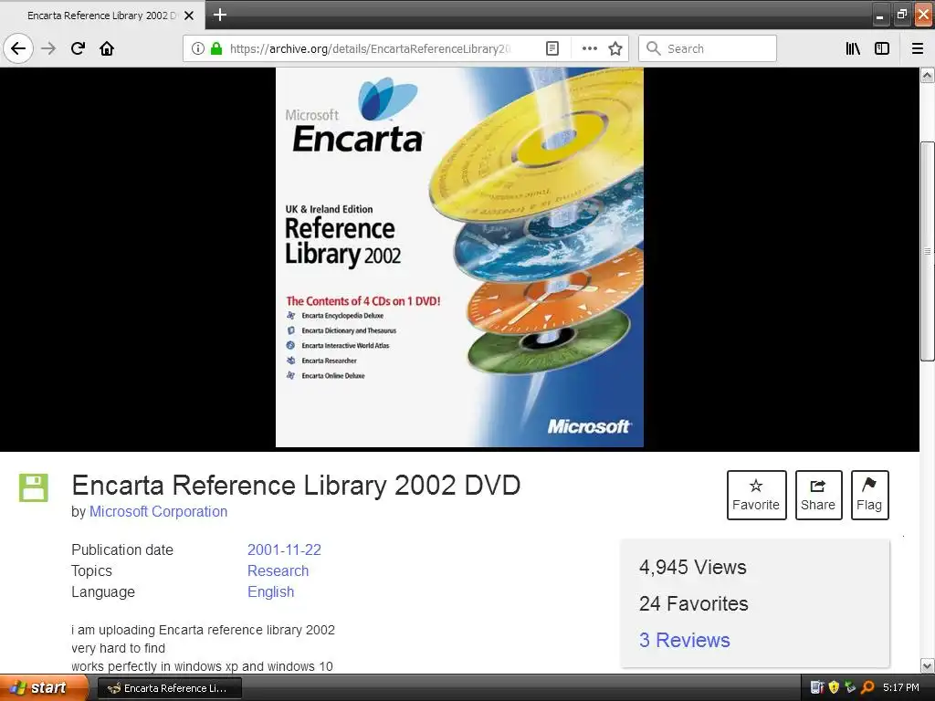935x701 pixels.
Task: Open the page actions ellipsis menu
Action: pos(589,48)
